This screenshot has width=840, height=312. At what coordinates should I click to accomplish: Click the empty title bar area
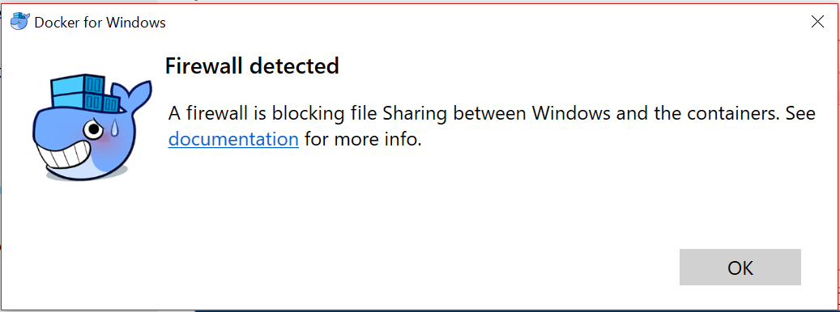[x=482, y=22]
